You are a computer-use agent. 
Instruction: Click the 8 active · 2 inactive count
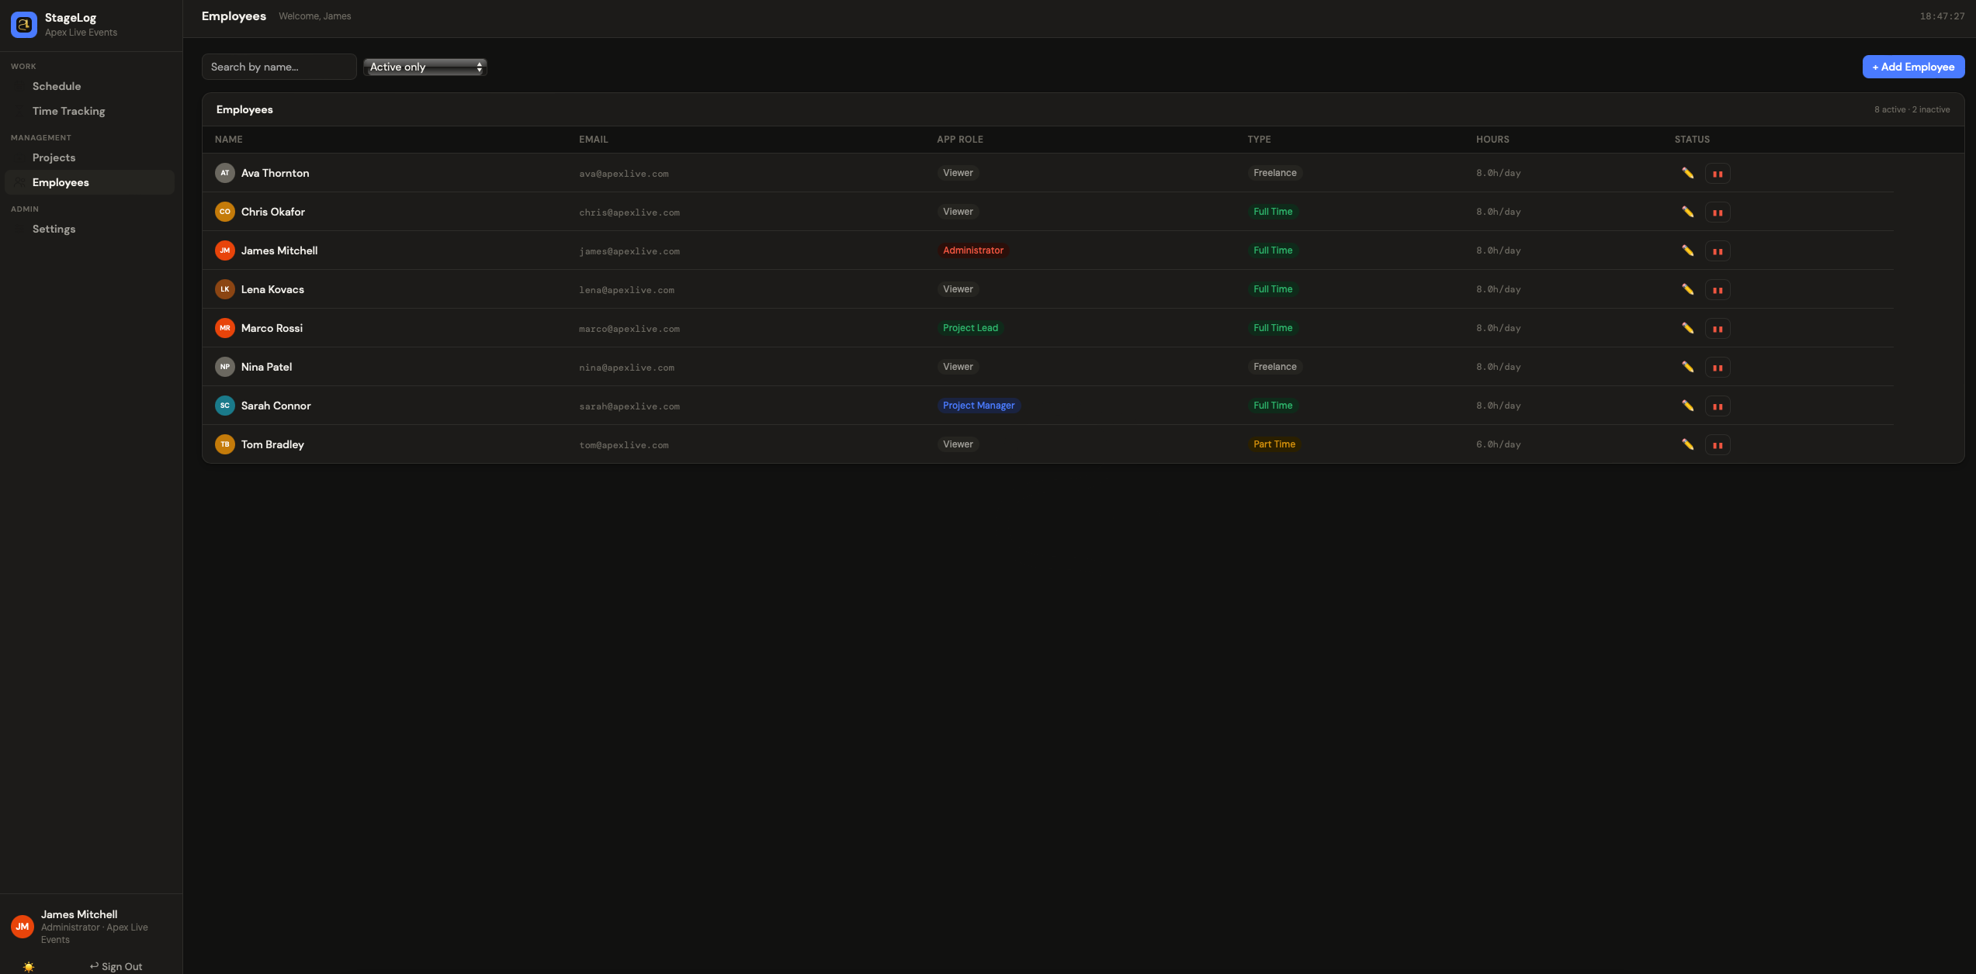coord(1912,109)
